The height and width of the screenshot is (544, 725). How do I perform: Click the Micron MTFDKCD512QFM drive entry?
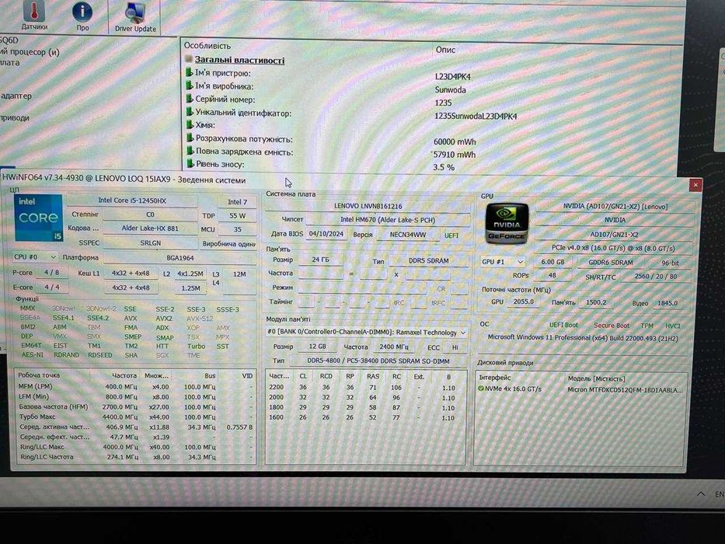(x=625, y=389)
